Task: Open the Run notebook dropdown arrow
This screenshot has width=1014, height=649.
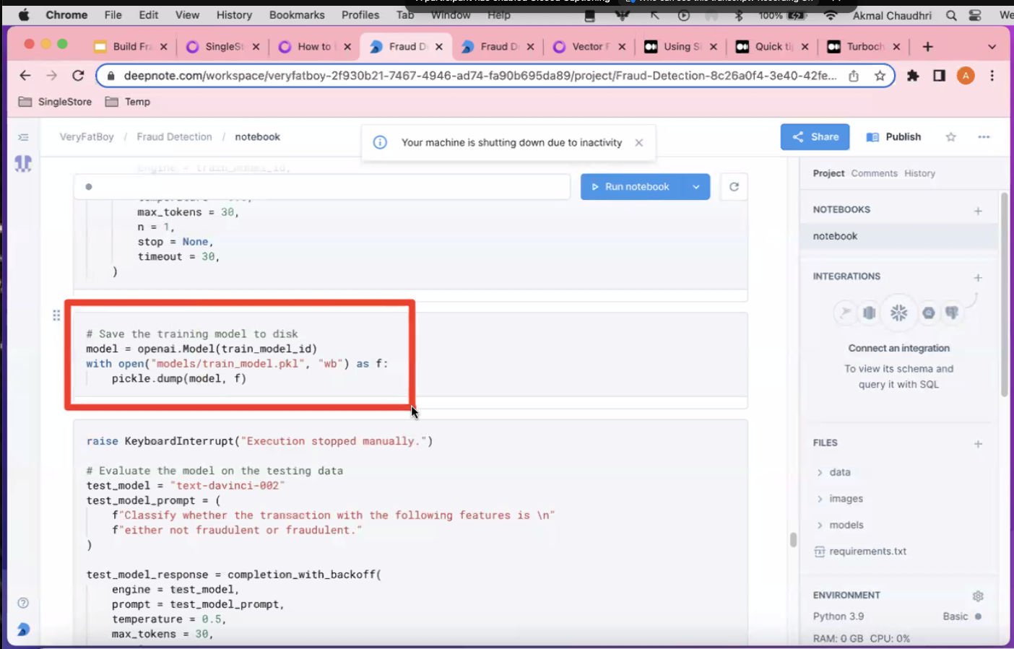Action: [x=695, y=187]
